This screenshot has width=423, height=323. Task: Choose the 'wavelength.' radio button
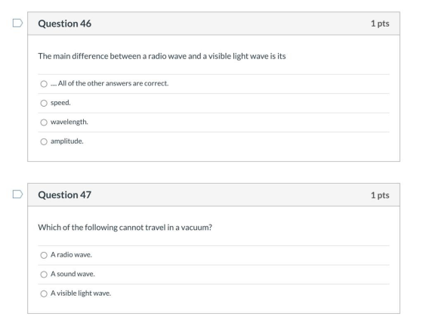point(44,123)
